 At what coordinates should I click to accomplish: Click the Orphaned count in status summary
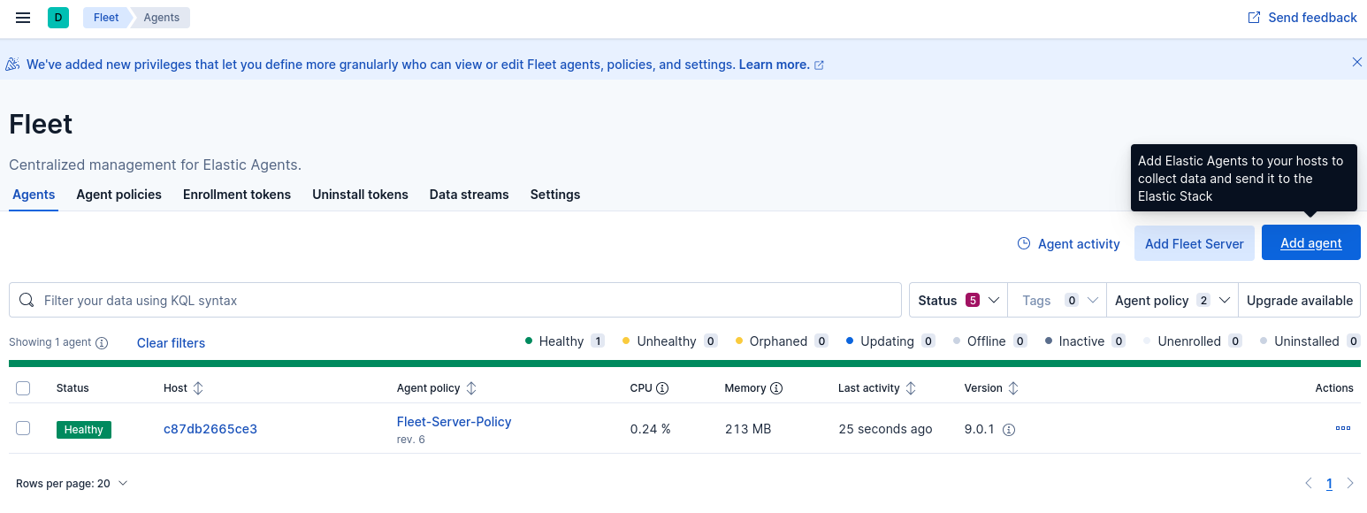[x=821, y=341]
